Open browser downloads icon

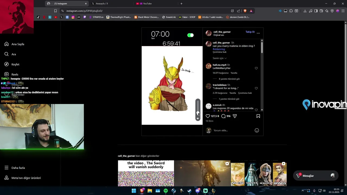click(305, 11)
